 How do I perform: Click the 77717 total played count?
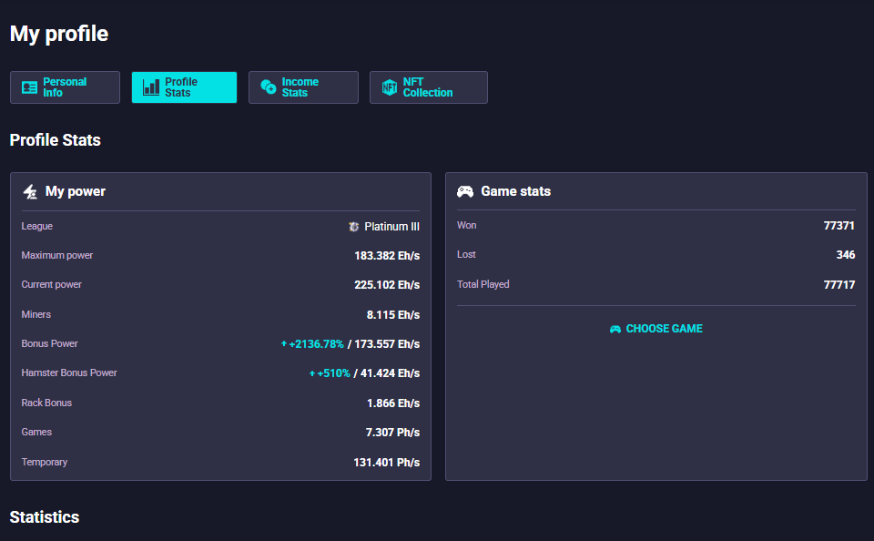pos(838,284)
